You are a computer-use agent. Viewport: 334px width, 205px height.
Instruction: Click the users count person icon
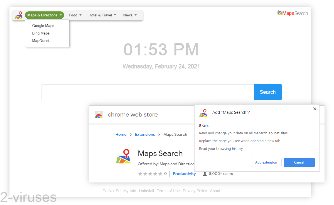[x=205, y=174]
